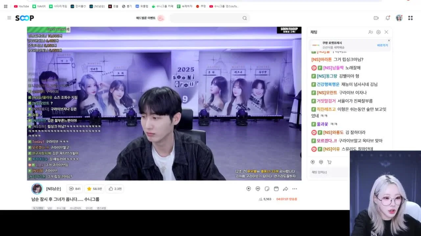Open the shopping cart icon in chat
This screenshot has width=421, height=236.
click(x=329, y=162)
